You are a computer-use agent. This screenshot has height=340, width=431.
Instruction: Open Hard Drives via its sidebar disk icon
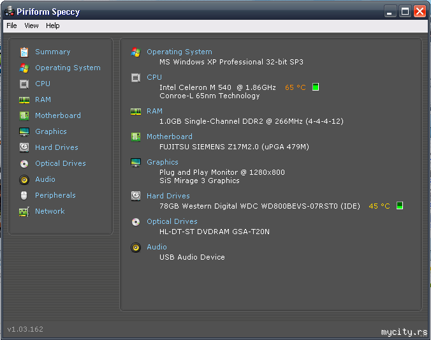click(24, 148)
